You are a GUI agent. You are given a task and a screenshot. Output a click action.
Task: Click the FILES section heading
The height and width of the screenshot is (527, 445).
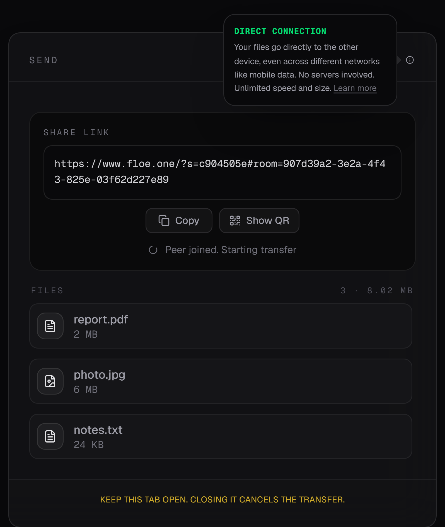[47, 291]
